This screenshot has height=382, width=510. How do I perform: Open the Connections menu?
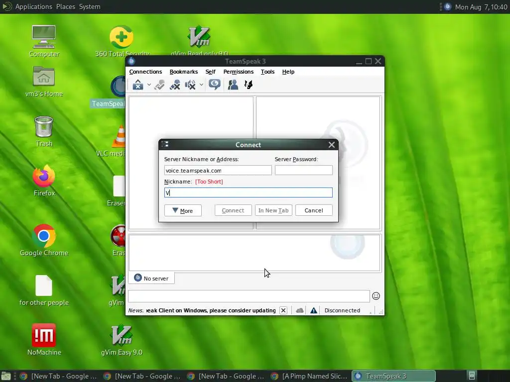145,72
